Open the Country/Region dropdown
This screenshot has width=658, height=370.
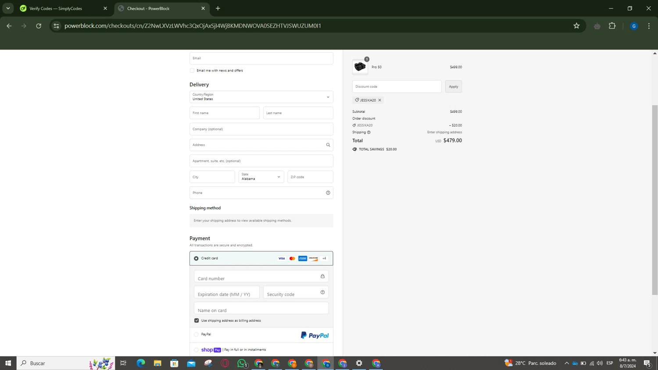(x=261, y=97)
